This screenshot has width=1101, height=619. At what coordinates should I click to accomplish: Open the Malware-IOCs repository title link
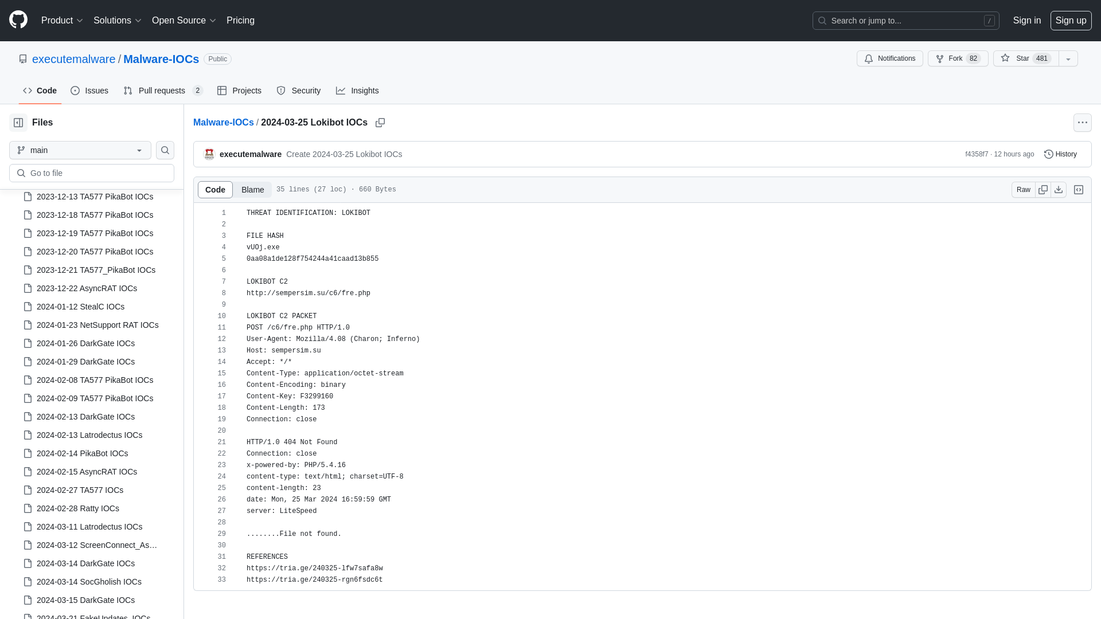(x=161, y=59)
